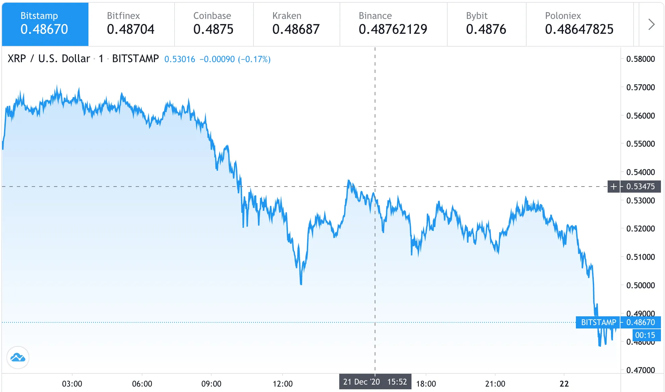The image size is (665, 392).
Task: Switch to the Bybit exchange tab
Action: (486, 24)
